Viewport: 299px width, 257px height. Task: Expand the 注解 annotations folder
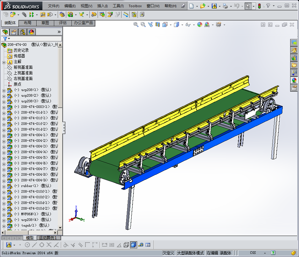4,62
